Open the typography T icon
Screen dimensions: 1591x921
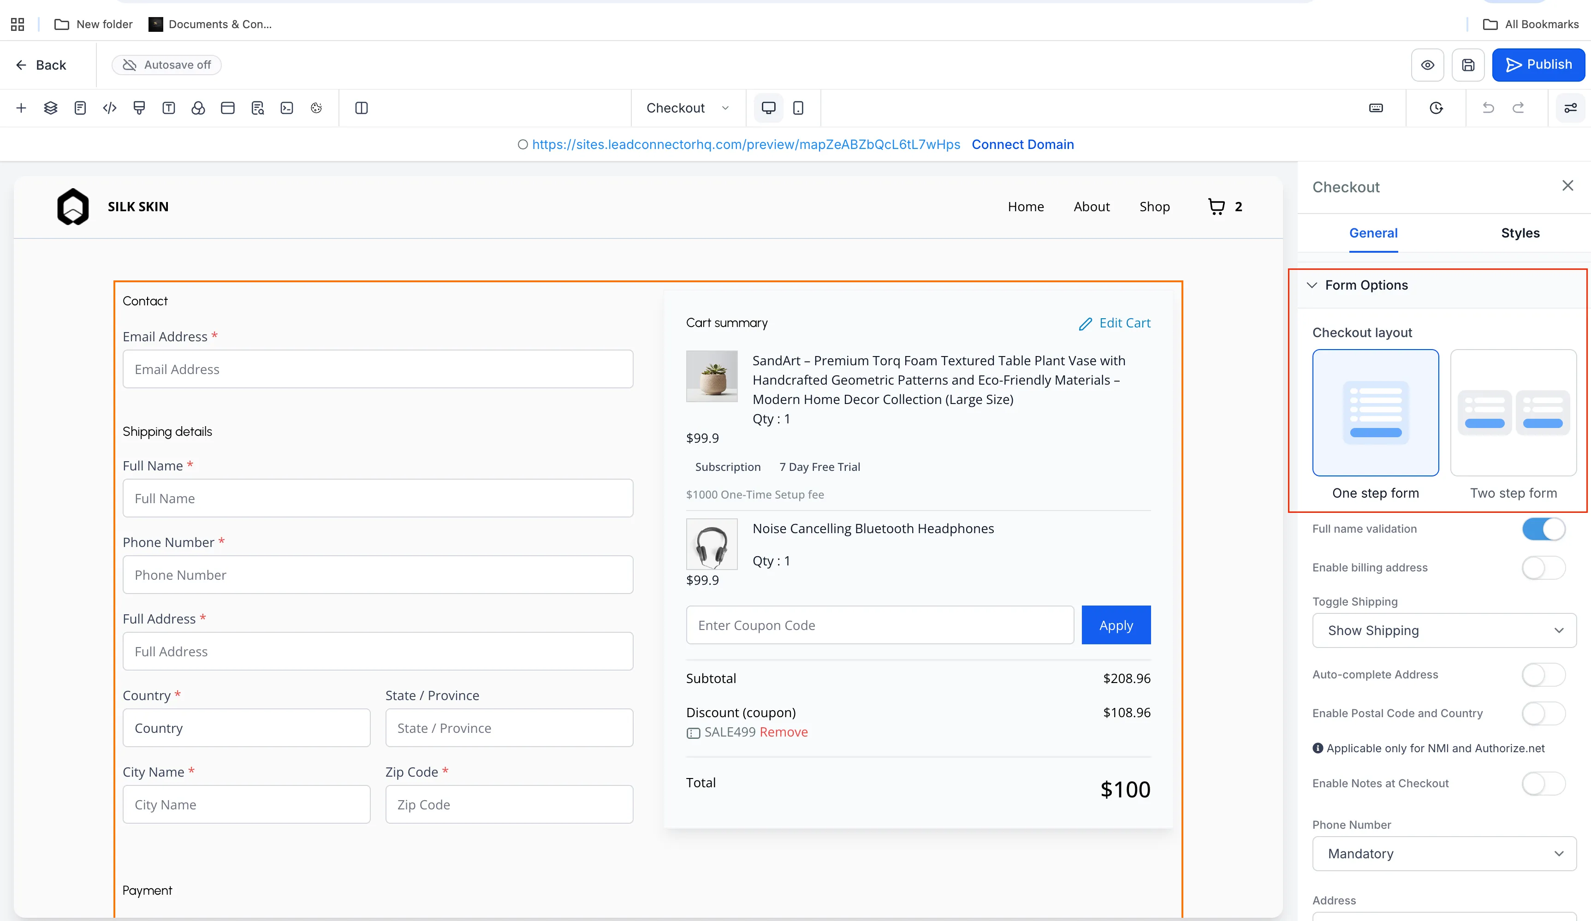pyautogui.click(x=169, y=108)
